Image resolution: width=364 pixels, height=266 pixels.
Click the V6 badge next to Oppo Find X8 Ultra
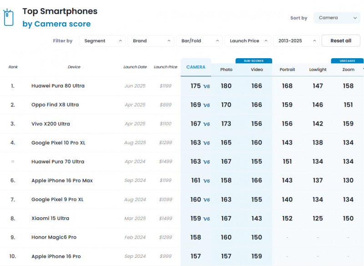tap(207, 105)
